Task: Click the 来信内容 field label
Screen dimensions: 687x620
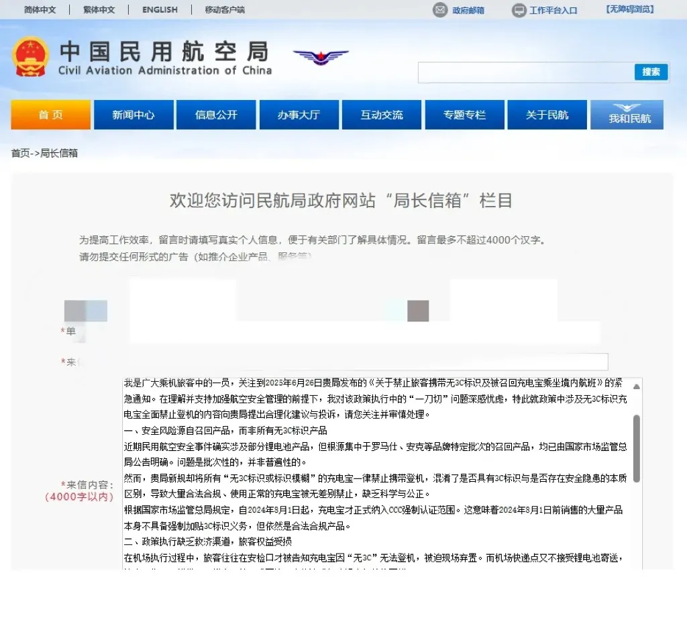Action: [80, 490]
